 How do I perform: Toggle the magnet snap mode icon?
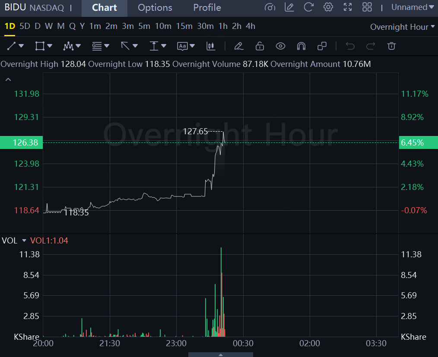(301, 46)
